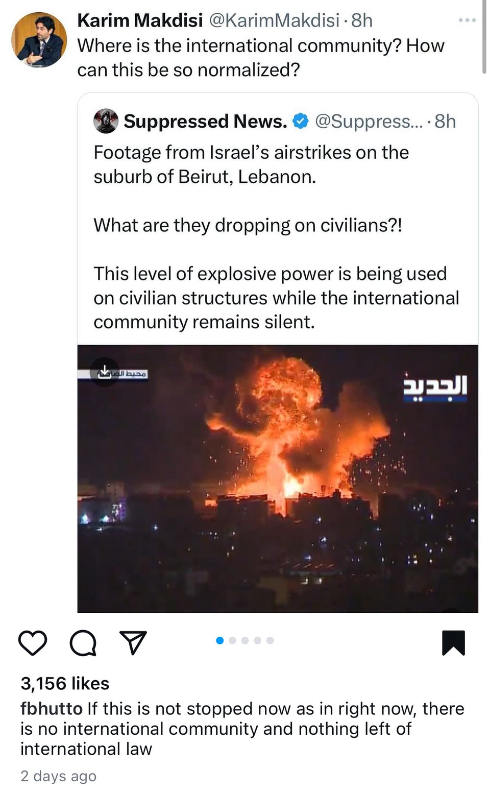Viewport: 490px width, 793px height.
Task: Click the Karim Makdisi display name
Action: pos(140,20)
